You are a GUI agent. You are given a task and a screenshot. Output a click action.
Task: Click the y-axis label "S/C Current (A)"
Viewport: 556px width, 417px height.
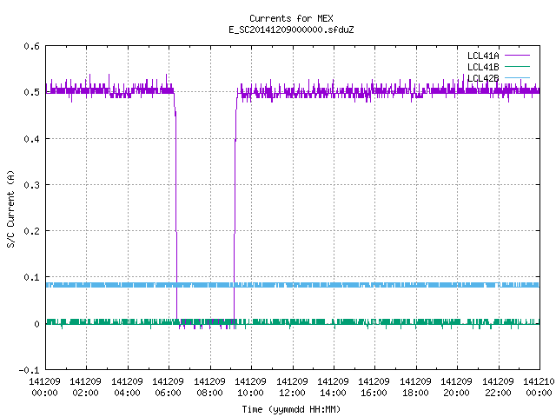point(11,209)
